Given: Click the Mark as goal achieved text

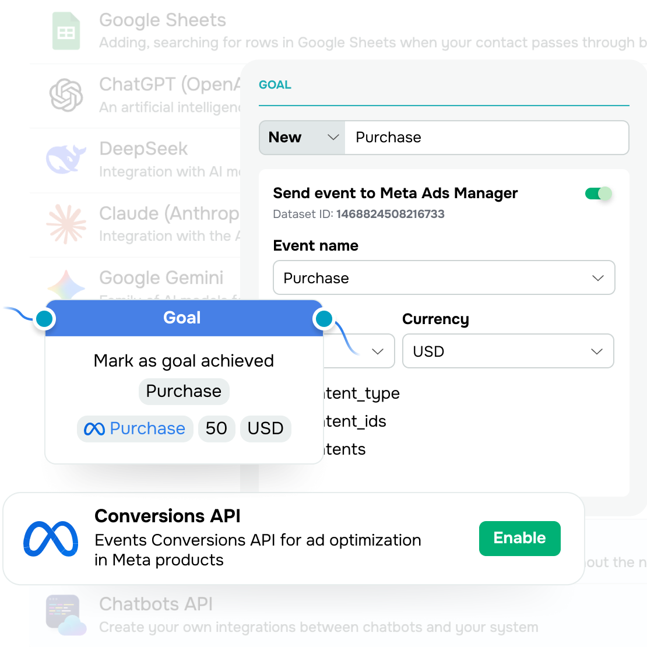Looking at the screenshot, I should tap(184, 361).
